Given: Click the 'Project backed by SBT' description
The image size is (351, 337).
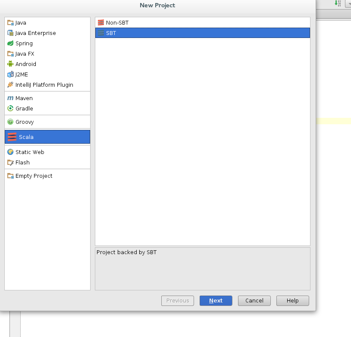Looking at the screenshot, I should [127, 252].
